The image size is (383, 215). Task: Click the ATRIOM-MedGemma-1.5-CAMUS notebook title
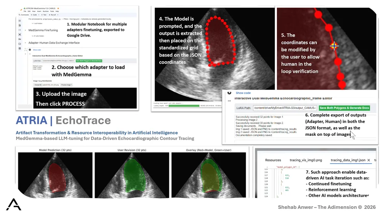pos(41,8)
